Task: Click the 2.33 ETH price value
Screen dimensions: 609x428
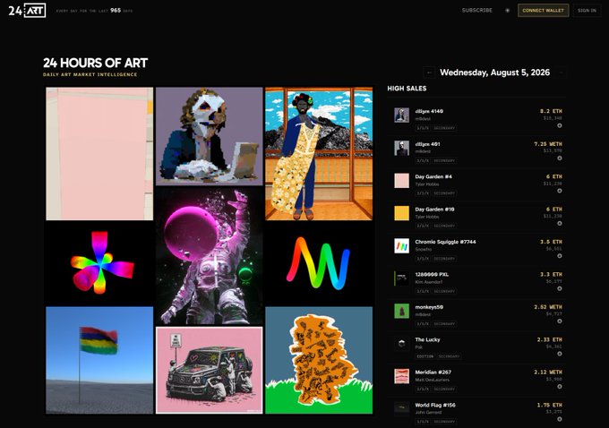Action: 550,340
